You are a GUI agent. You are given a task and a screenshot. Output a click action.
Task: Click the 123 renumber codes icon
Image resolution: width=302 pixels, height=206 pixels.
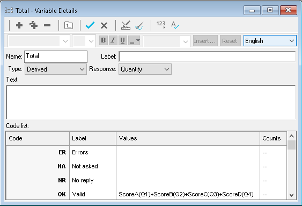161,25
